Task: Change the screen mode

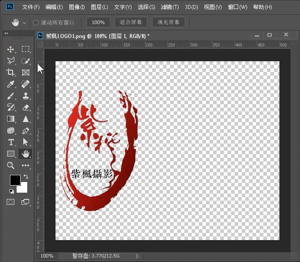Action: coord(26,202)
